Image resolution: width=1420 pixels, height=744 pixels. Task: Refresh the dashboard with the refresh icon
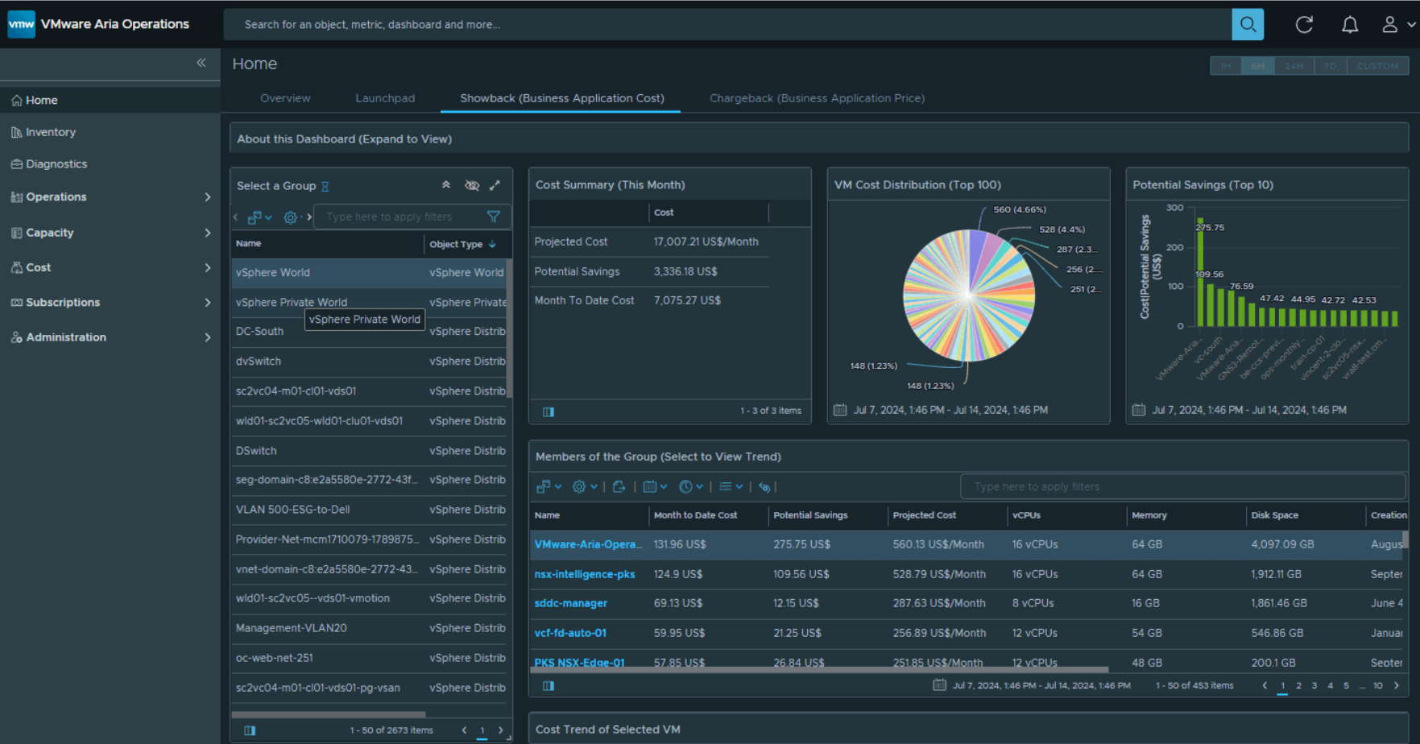[1304, 24]
